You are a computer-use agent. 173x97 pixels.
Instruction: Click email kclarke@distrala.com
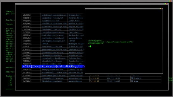[x=52, y=78]
